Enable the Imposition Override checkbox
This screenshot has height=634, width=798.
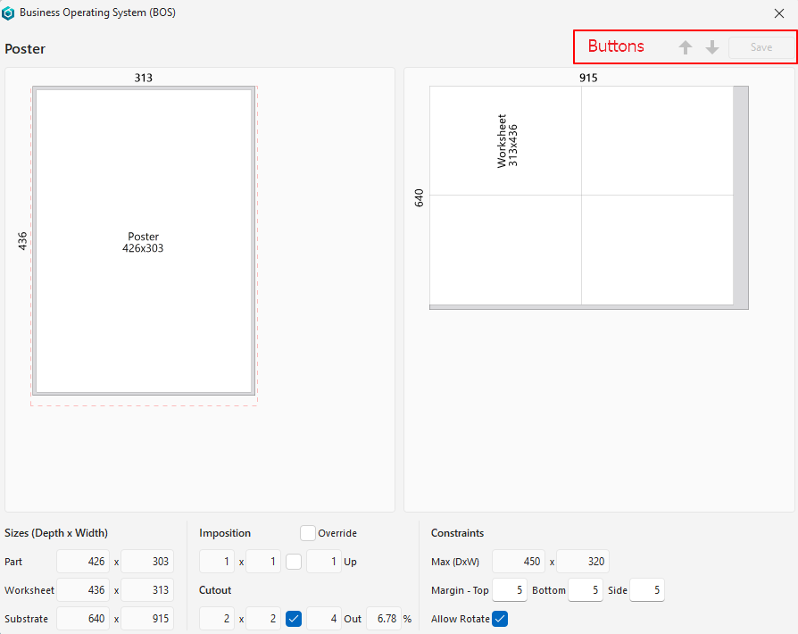click(308, 533)
